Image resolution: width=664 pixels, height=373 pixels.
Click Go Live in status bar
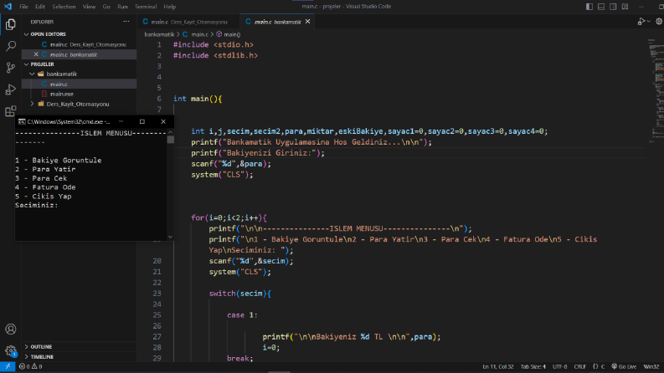624,366
